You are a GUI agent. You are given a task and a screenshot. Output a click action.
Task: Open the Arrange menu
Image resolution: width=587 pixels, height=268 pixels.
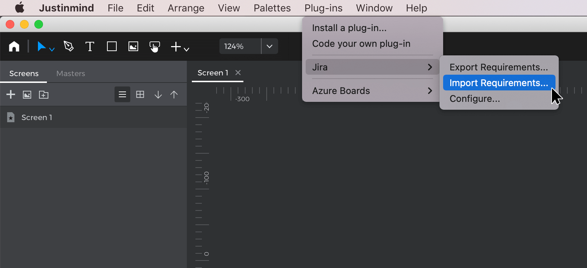pos(186,8)
